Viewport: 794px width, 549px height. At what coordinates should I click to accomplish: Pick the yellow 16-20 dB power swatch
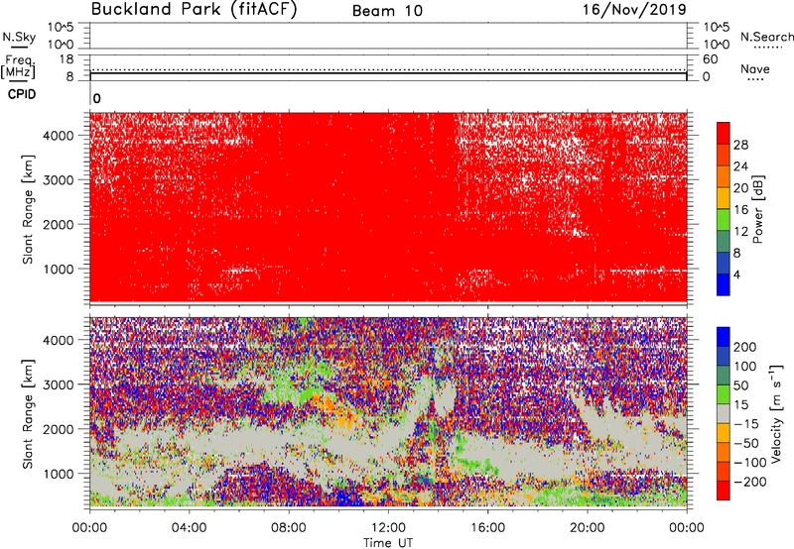[724, 198]
